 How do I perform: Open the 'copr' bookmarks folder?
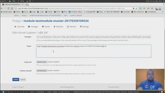(x=33, y=12)
